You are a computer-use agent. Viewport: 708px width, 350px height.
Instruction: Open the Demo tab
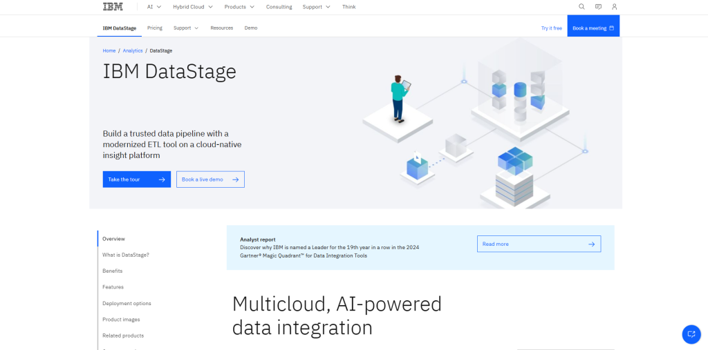pyautogui.click(x=251, y=28)
